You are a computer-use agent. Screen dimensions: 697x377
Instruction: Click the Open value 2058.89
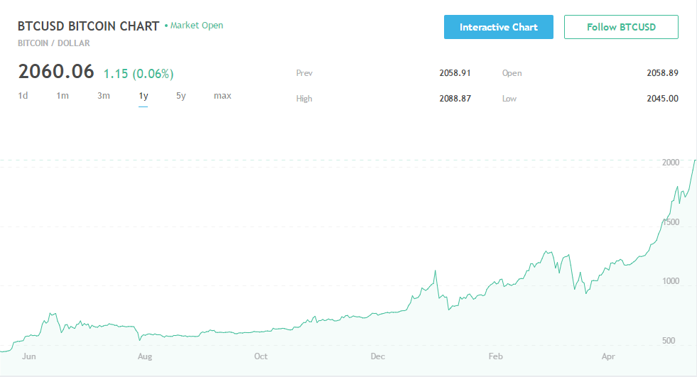pos(662,73)
